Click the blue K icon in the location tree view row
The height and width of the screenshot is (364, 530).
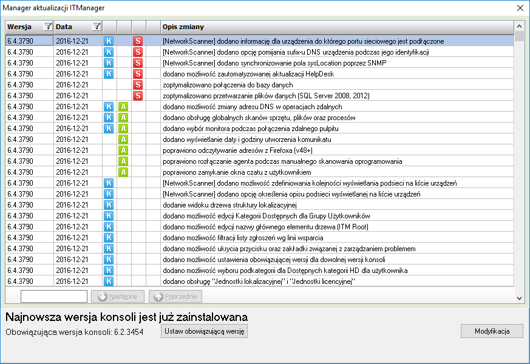109,205
